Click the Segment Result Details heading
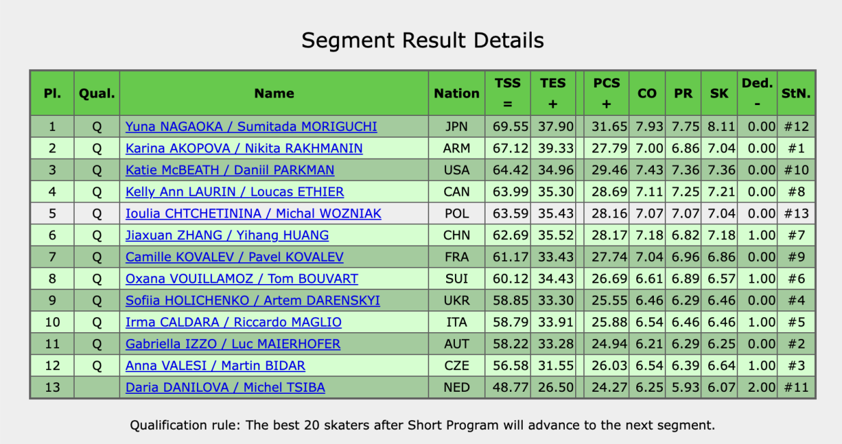 (422, 40)
